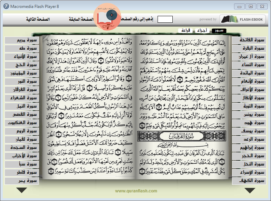
Task: Open سورة الفاتحة
Action: (x=249, y=40)
